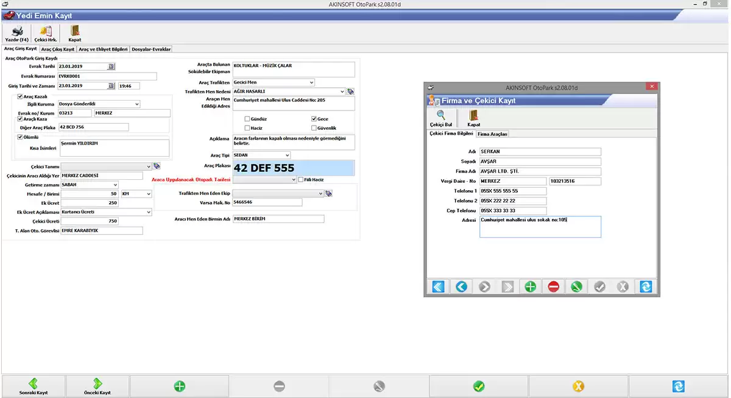Open the Getirme zamanı dropdown
Viewport: 731px width, 398px height.
tap(115, 185)
